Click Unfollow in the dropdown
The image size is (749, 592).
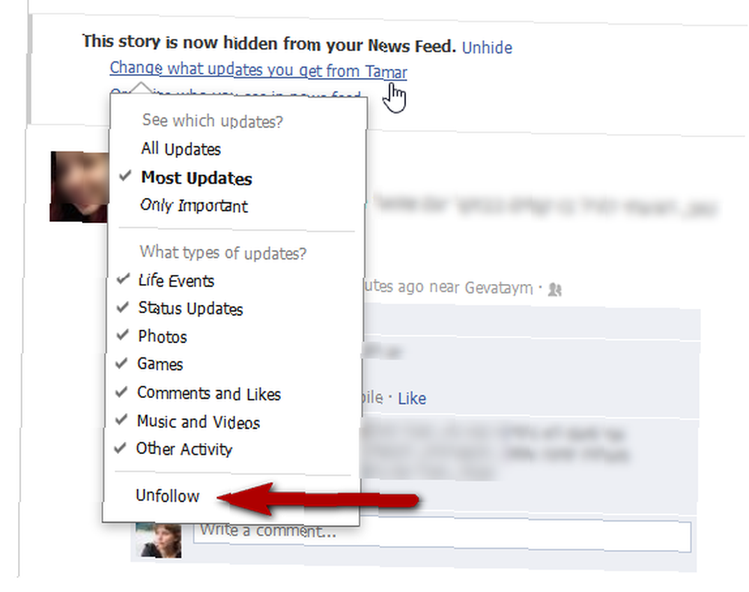point(167,495)
